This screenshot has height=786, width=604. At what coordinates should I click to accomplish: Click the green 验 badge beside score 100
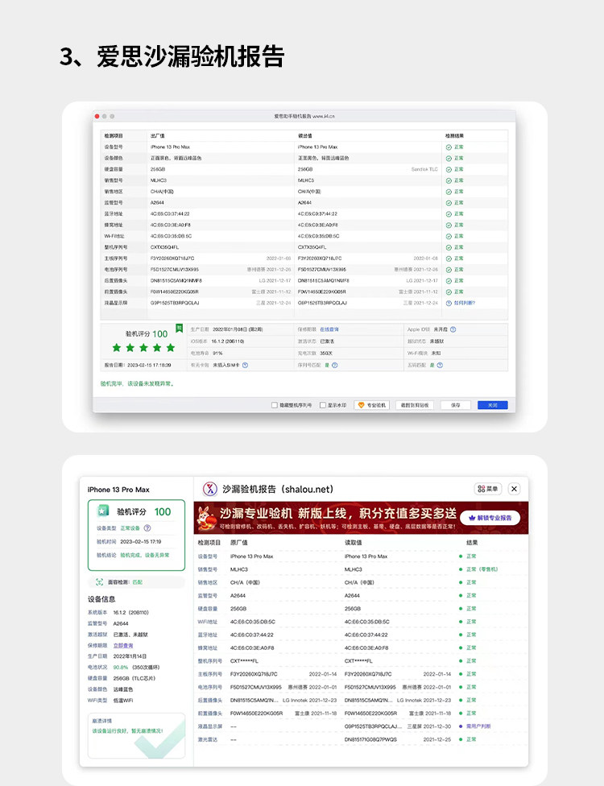coord(179,329)
